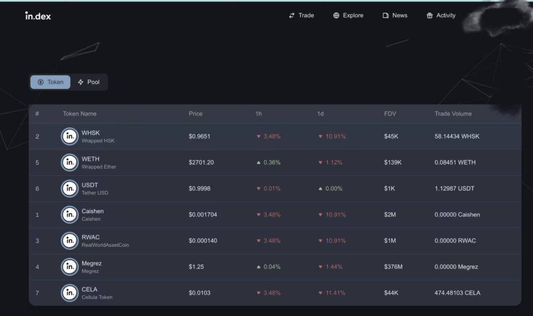Click the in.dex logo
Image resolution: width=533 pixels, height=316 pixels.
click(x=38, y=16)
